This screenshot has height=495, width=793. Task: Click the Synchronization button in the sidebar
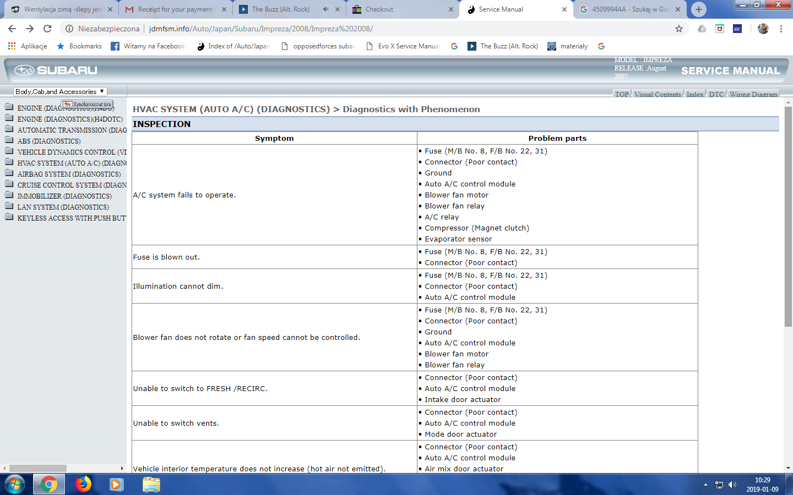pyautogui.click(x=88, y=104)
